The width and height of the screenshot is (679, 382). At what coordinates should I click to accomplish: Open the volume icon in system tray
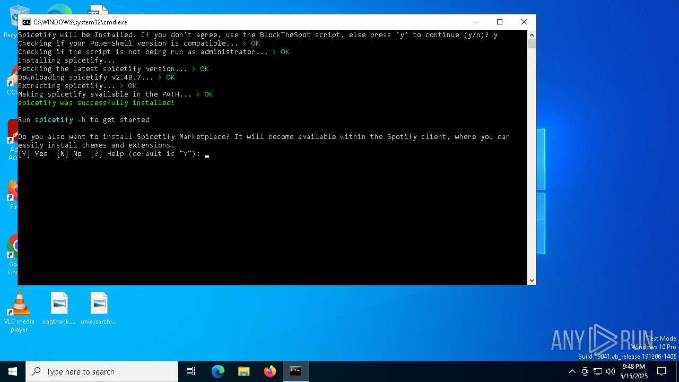point(611,371)
